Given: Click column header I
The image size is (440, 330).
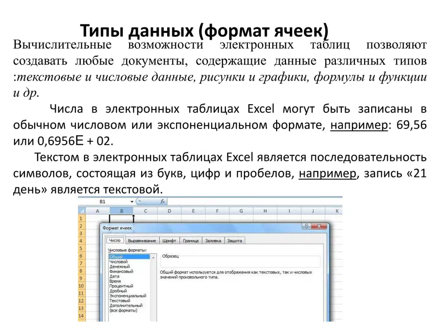Looking at the screenshot, I should [x=289, y=211].
